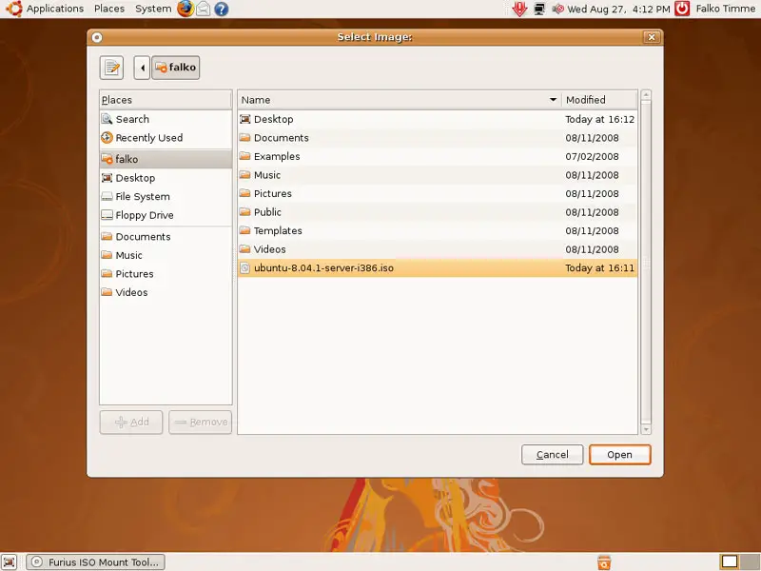Screen dimensions: 761x571
Task: Click the Today at 16:11 modified cell
Action: tap(599, 268)
